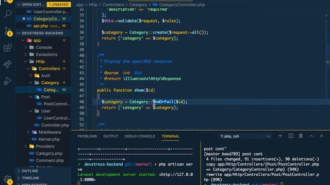The height and width of the screenshot is (185, 330).
Task: Maximize terminal panel with up chevron
Action: click(311, 136)
